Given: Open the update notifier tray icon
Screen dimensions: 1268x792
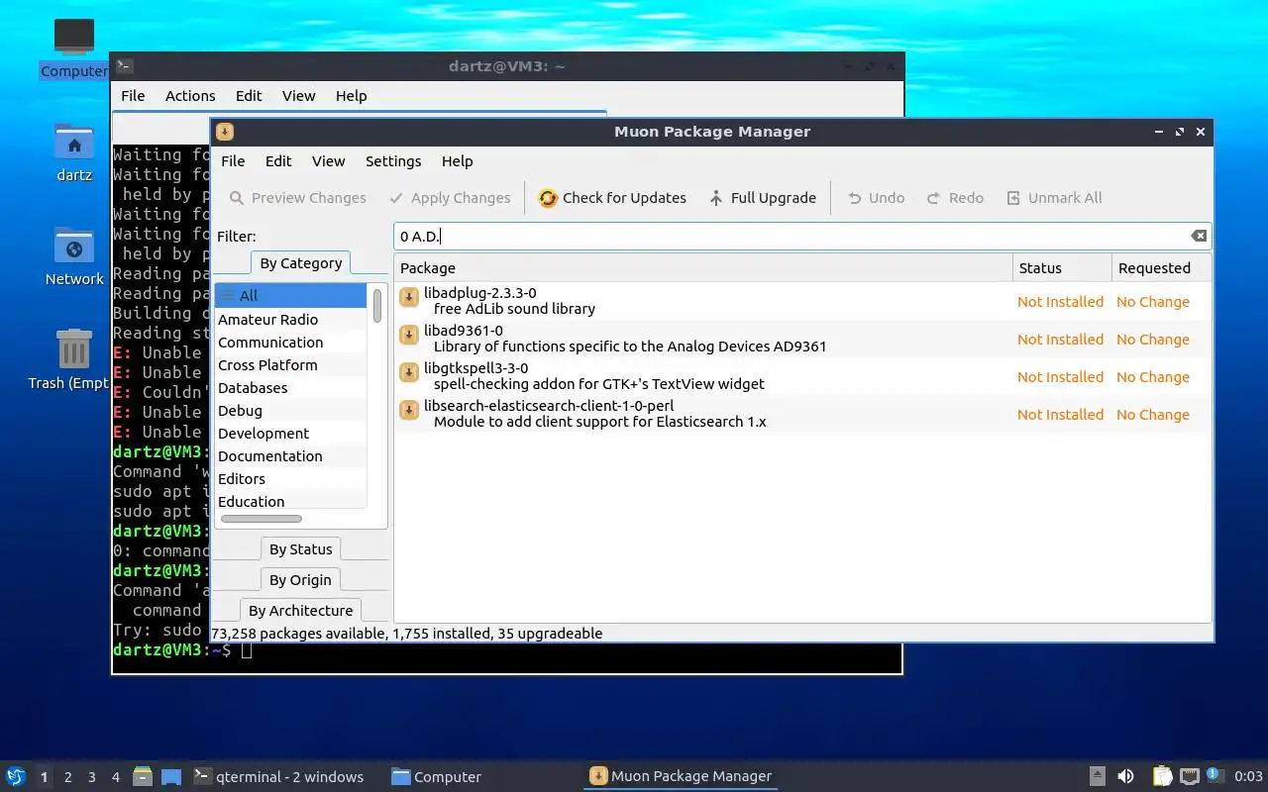Looking at the screenshot, I should [x=1215, y=776].
